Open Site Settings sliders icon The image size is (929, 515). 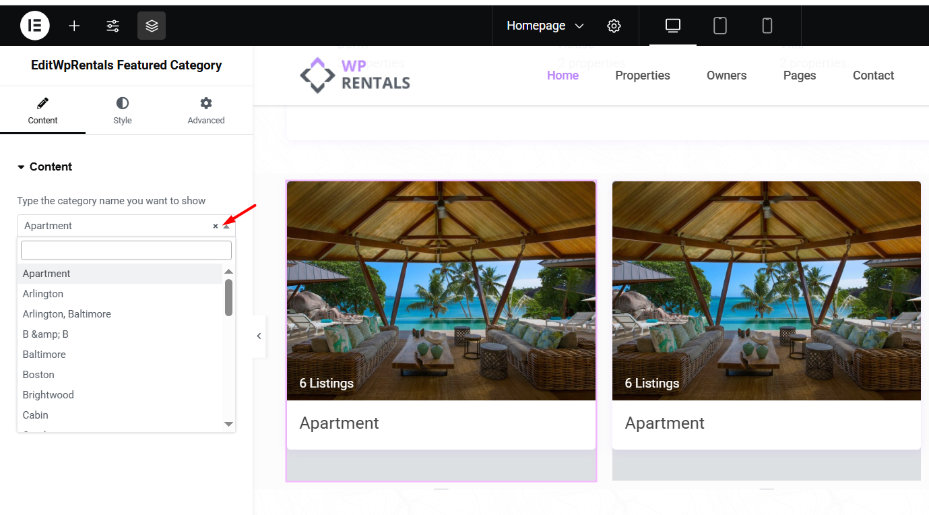coord(113,26)
